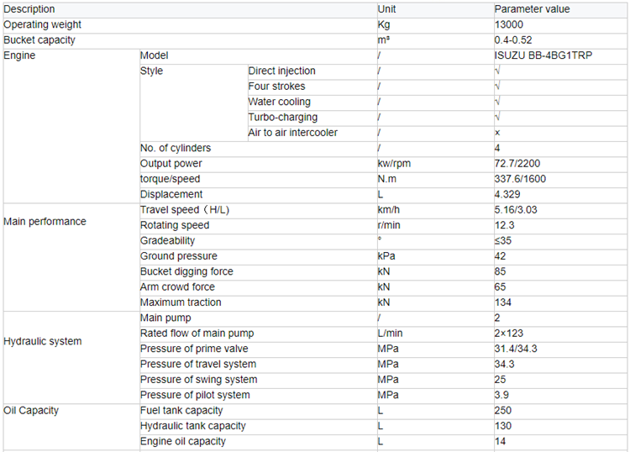Select the Parameter value header cell

click(x=560, y=9)
